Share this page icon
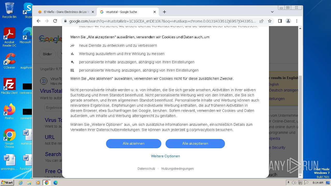The height and width of the screenshot is (186, 331). 261,21
